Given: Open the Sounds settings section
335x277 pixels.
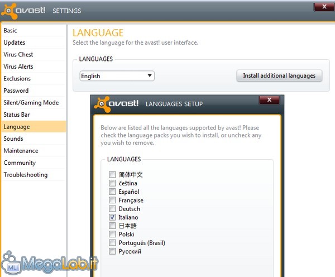Looking at the screenshot, I should click(x=33, y=138).
